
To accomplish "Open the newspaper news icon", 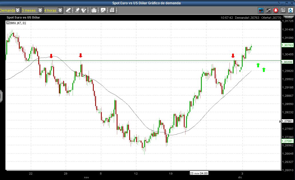I will click(283, 10).
